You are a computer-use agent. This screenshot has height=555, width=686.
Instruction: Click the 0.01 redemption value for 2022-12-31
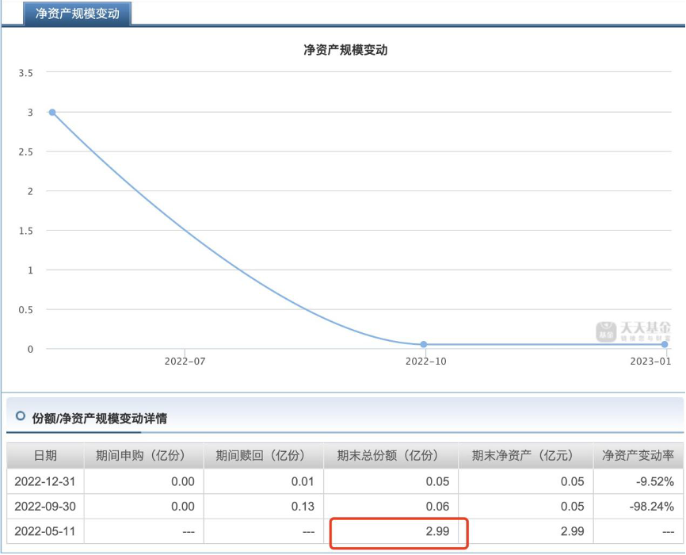[x=303, y=482]
